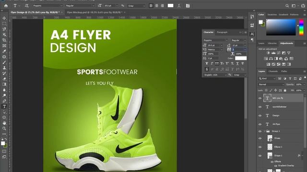Hide the Shoes layer
This screenshot has width=307, height=172.
click(x=260, y=138)
